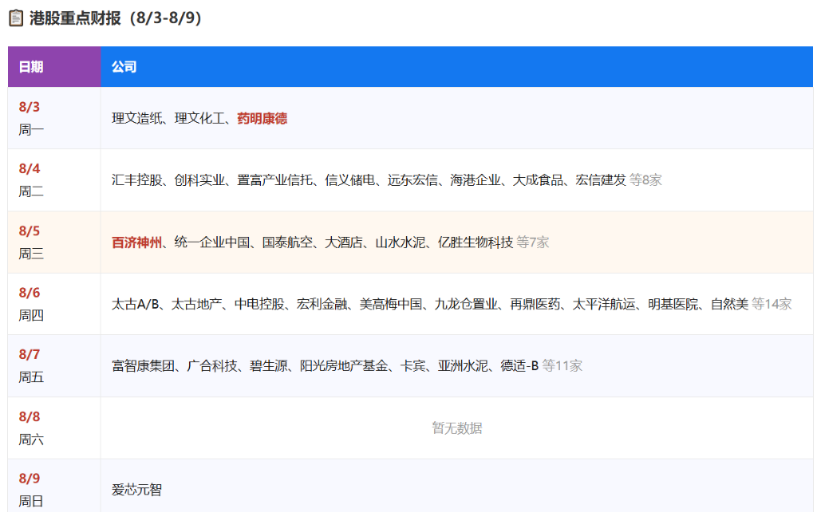
Task: Click 汇丰控股 in the 8/4 row
Action: 136,180
